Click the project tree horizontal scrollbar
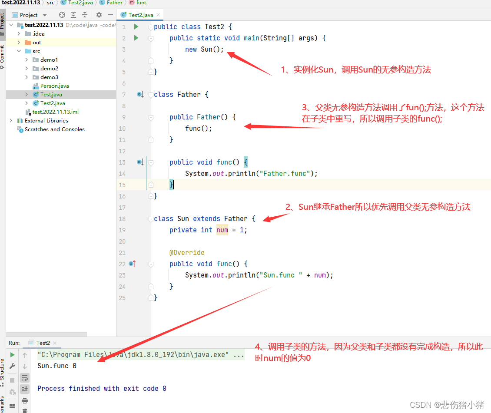This screenshot has height=413, width=491. 46,334
